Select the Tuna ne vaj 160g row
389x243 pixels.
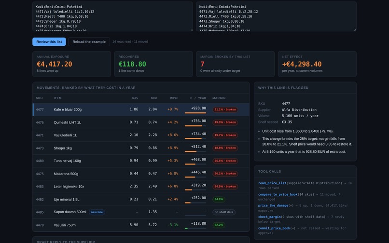[x=141, y=161]
